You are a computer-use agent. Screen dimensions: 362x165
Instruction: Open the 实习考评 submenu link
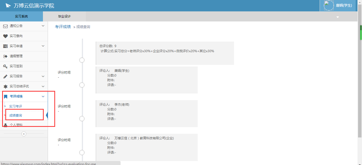[16, 106]
